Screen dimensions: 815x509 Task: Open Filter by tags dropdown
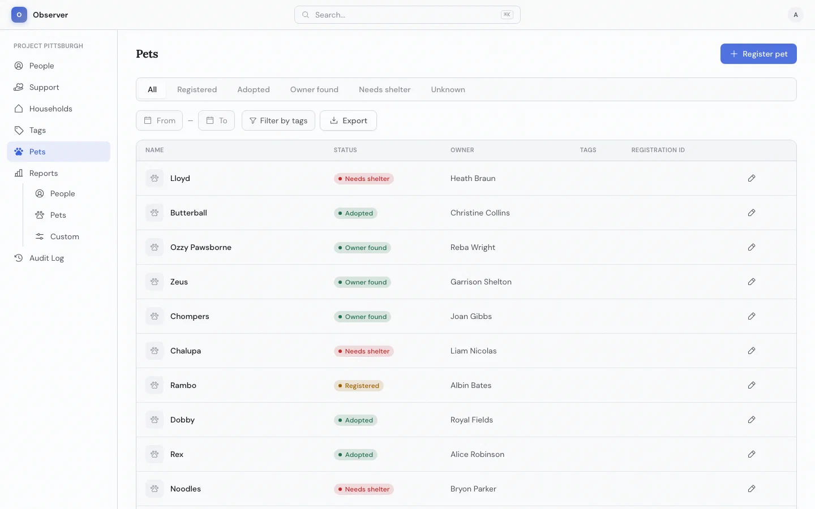[x=278, y=120]
